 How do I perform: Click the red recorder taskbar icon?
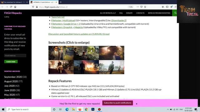(x=99, y=109)
